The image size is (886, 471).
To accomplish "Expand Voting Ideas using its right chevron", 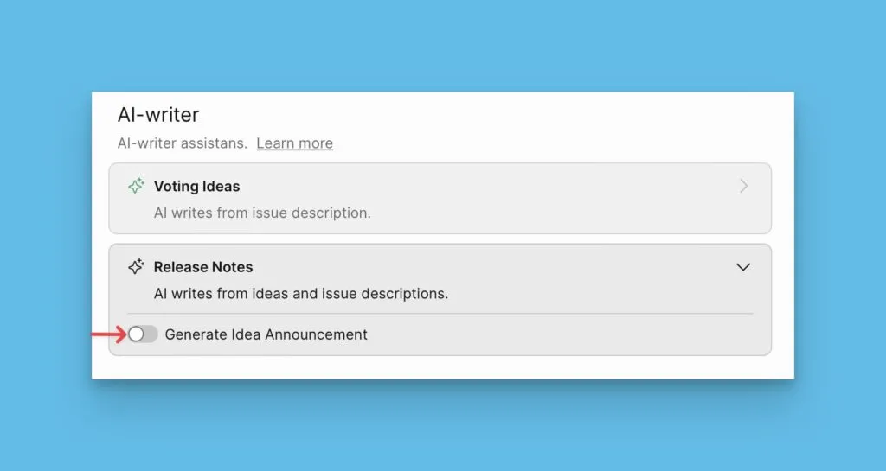I will [743, 186].
